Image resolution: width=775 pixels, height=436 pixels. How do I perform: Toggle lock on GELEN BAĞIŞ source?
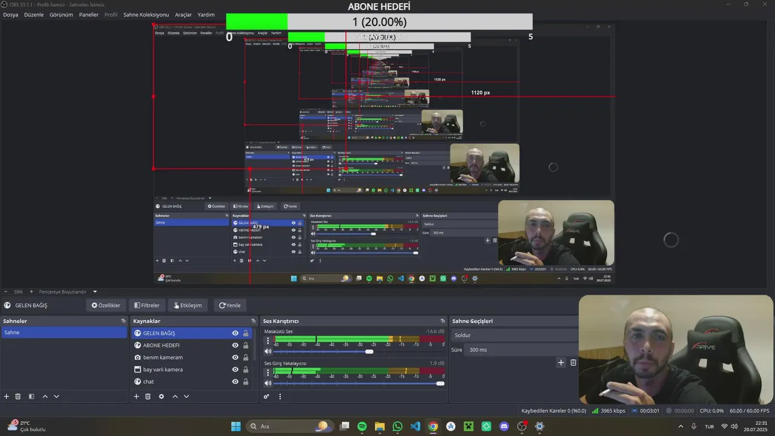tap(246, 333)
